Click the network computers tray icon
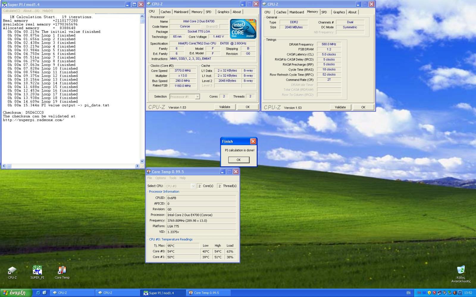476x297 pixels. coord(439,293)
